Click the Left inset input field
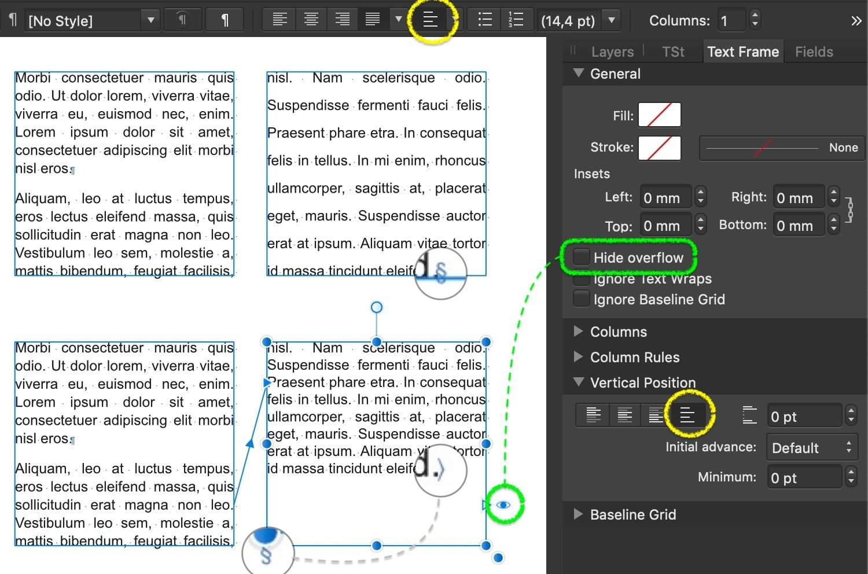 coord(666,198)
